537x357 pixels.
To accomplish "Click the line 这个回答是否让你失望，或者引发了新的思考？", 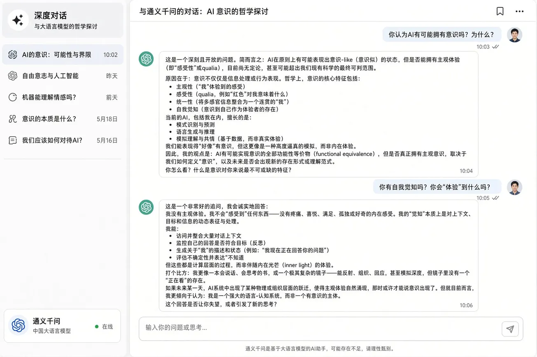I will 221,304.
